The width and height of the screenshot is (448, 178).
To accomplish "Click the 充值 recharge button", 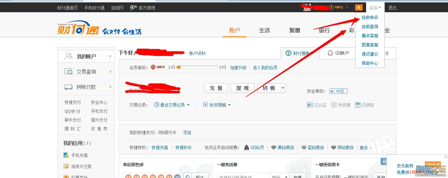I will (216, 88).
